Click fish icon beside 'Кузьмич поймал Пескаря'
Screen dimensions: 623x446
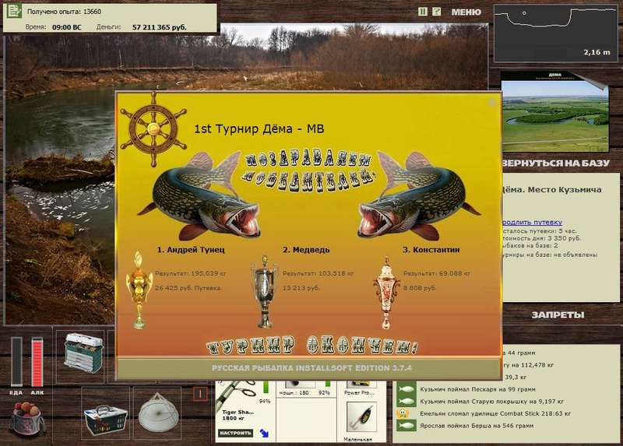tap(407, 390)
